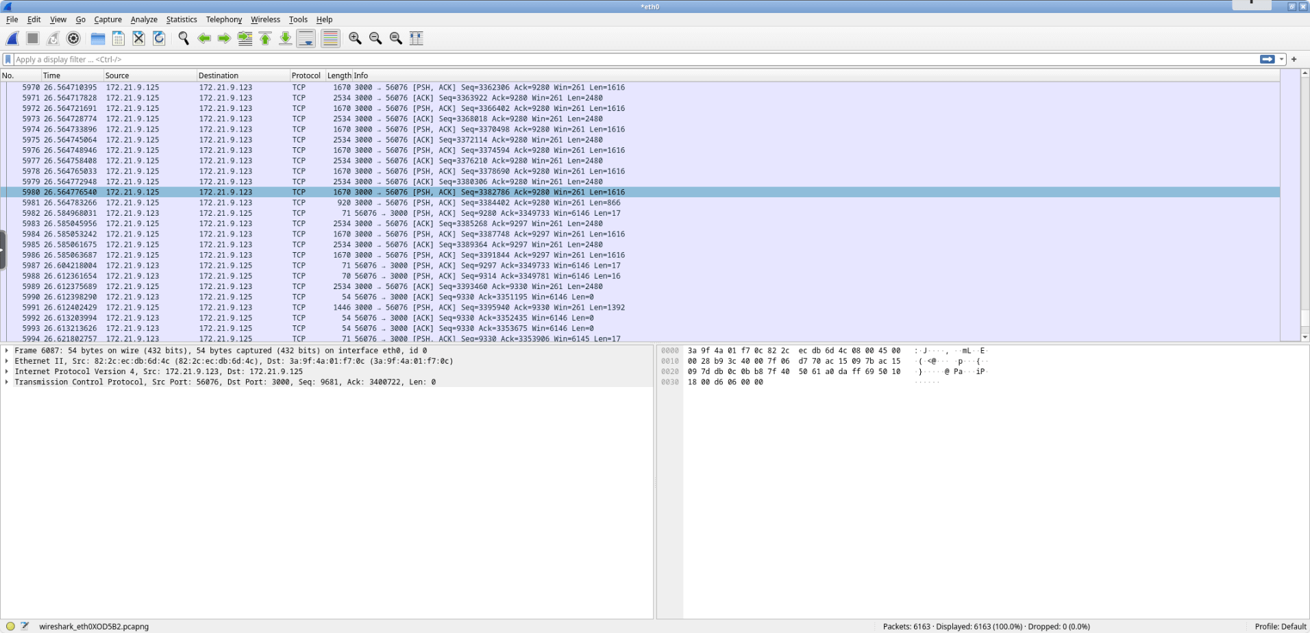Toggle packet list colorization
Screen dimensions: 1310x633
coord(330,38)
